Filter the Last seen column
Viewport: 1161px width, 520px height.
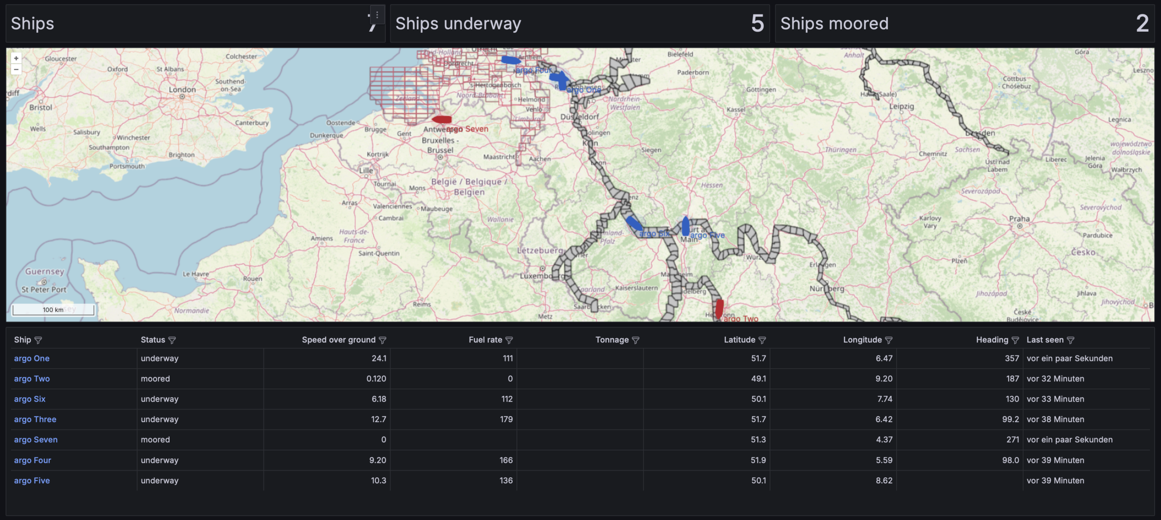click(1070, 340)
